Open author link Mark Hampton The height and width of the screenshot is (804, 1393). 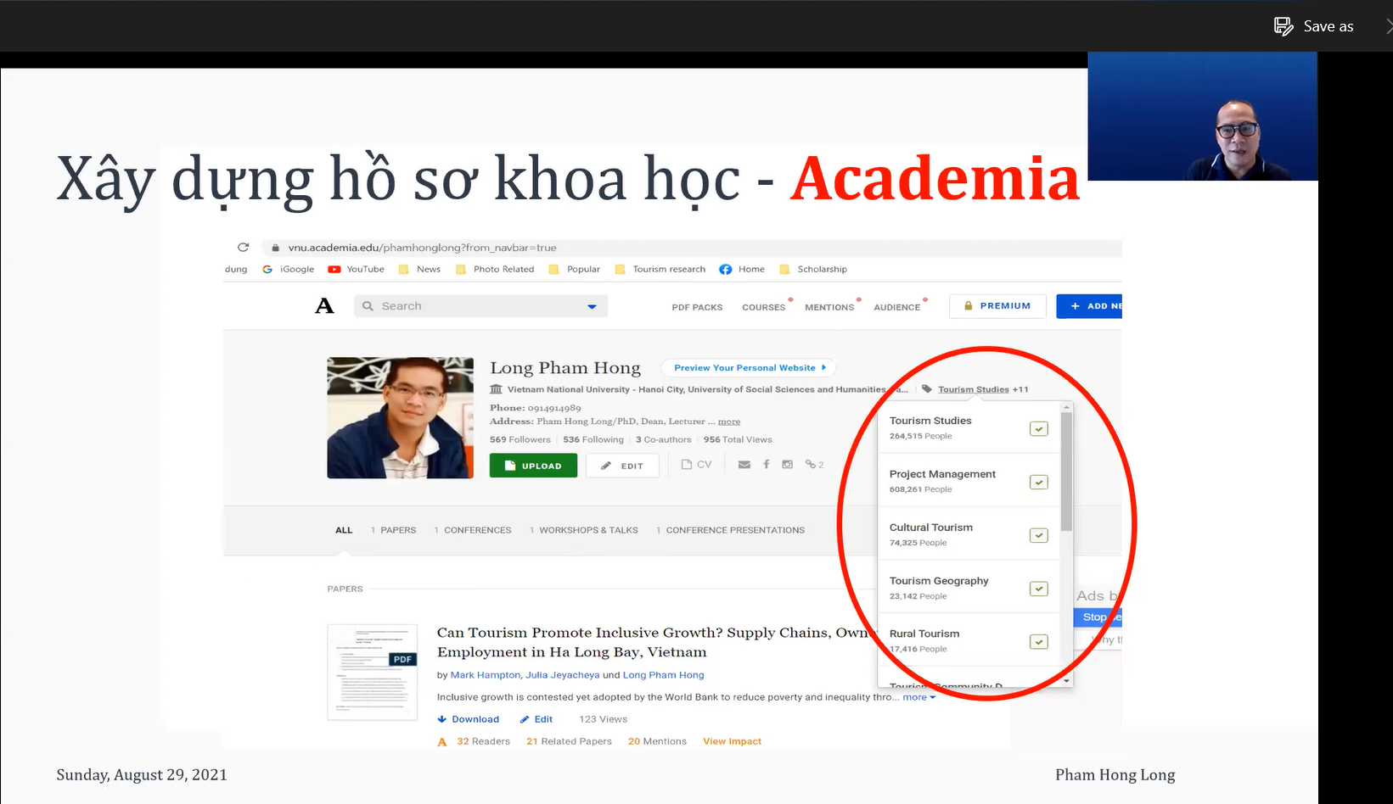[x=486, y=675]
